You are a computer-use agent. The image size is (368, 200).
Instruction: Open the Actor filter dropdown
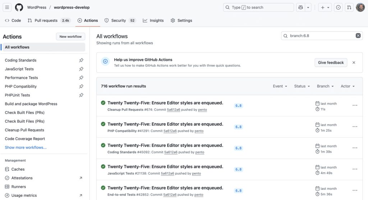[348, 86]
